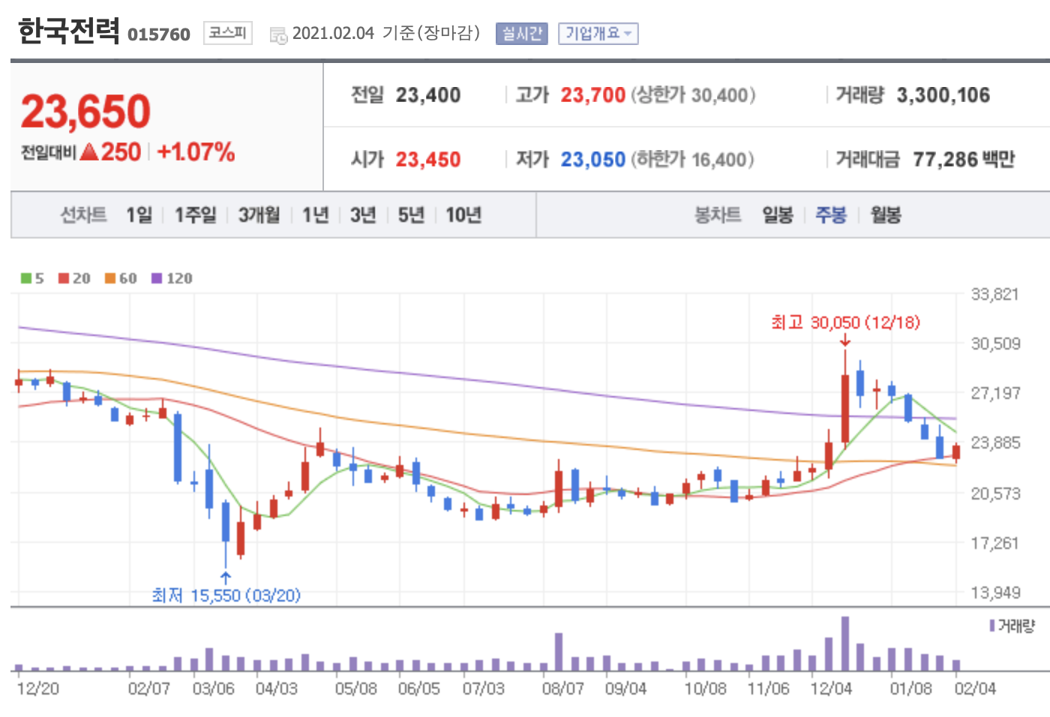
Task: Click the 03/06 date axis label
Action: (214, 688)
